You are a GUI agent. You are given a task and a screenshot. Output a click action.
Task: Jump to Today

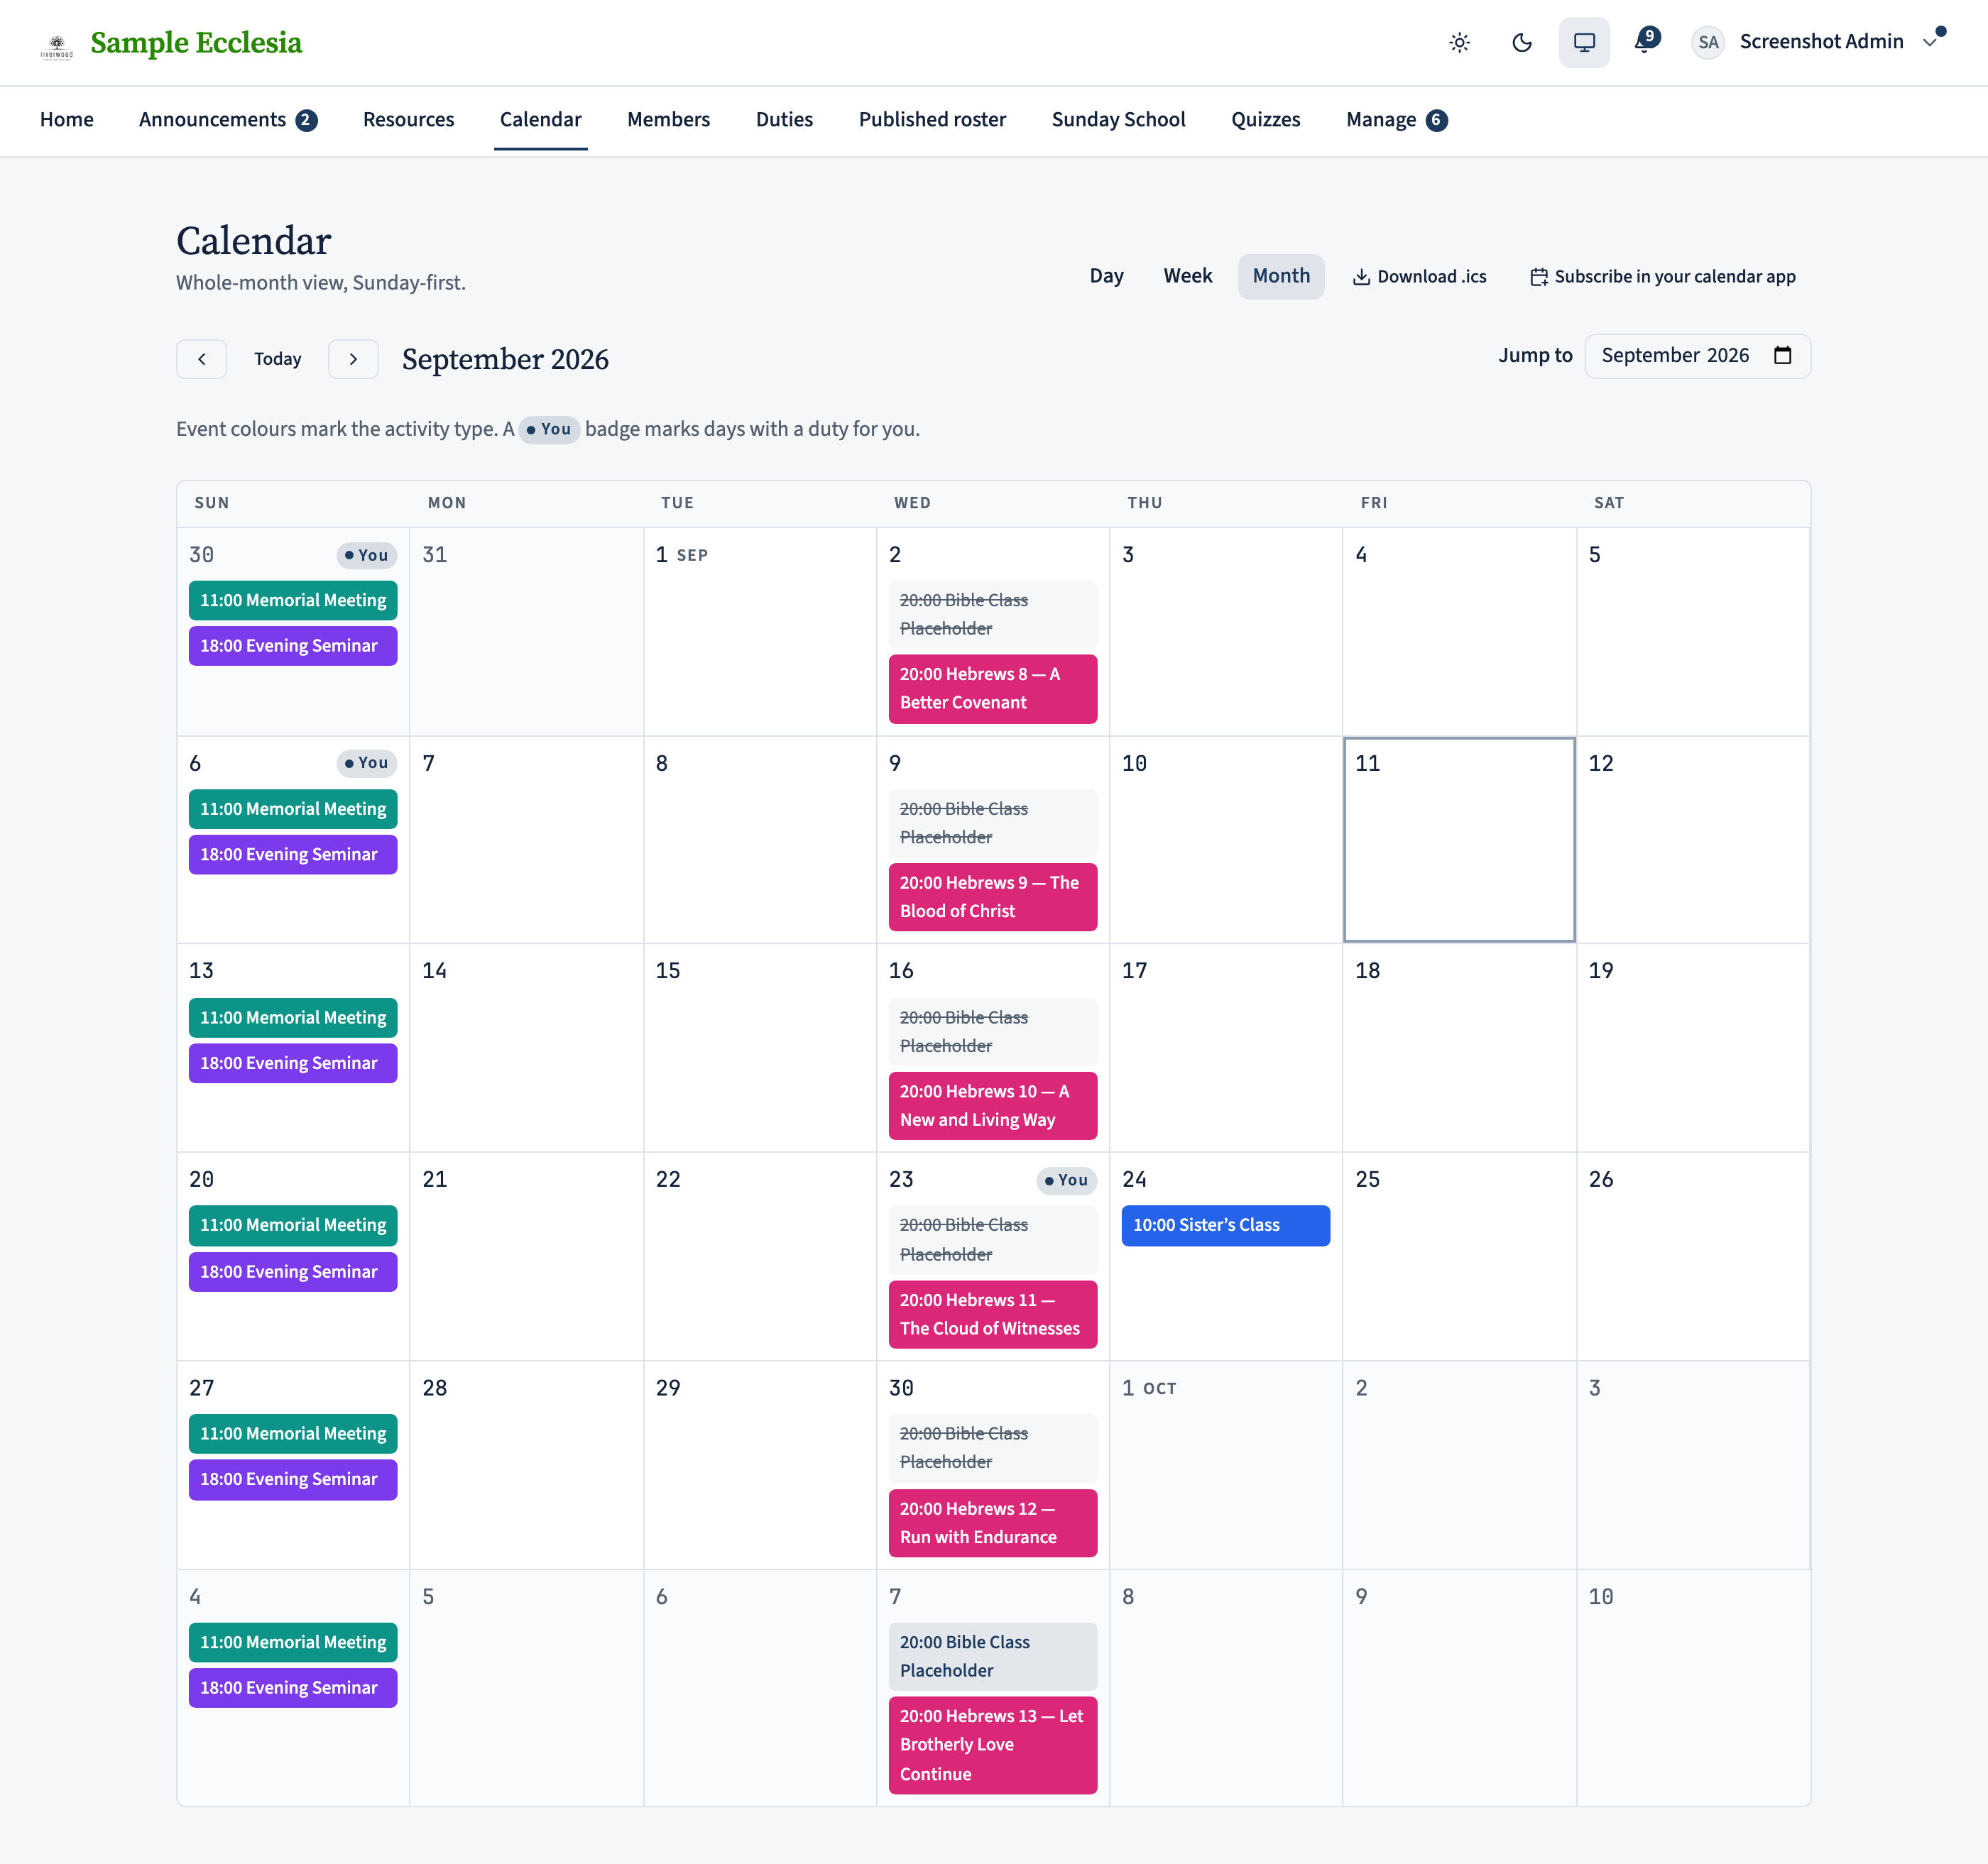277,359
